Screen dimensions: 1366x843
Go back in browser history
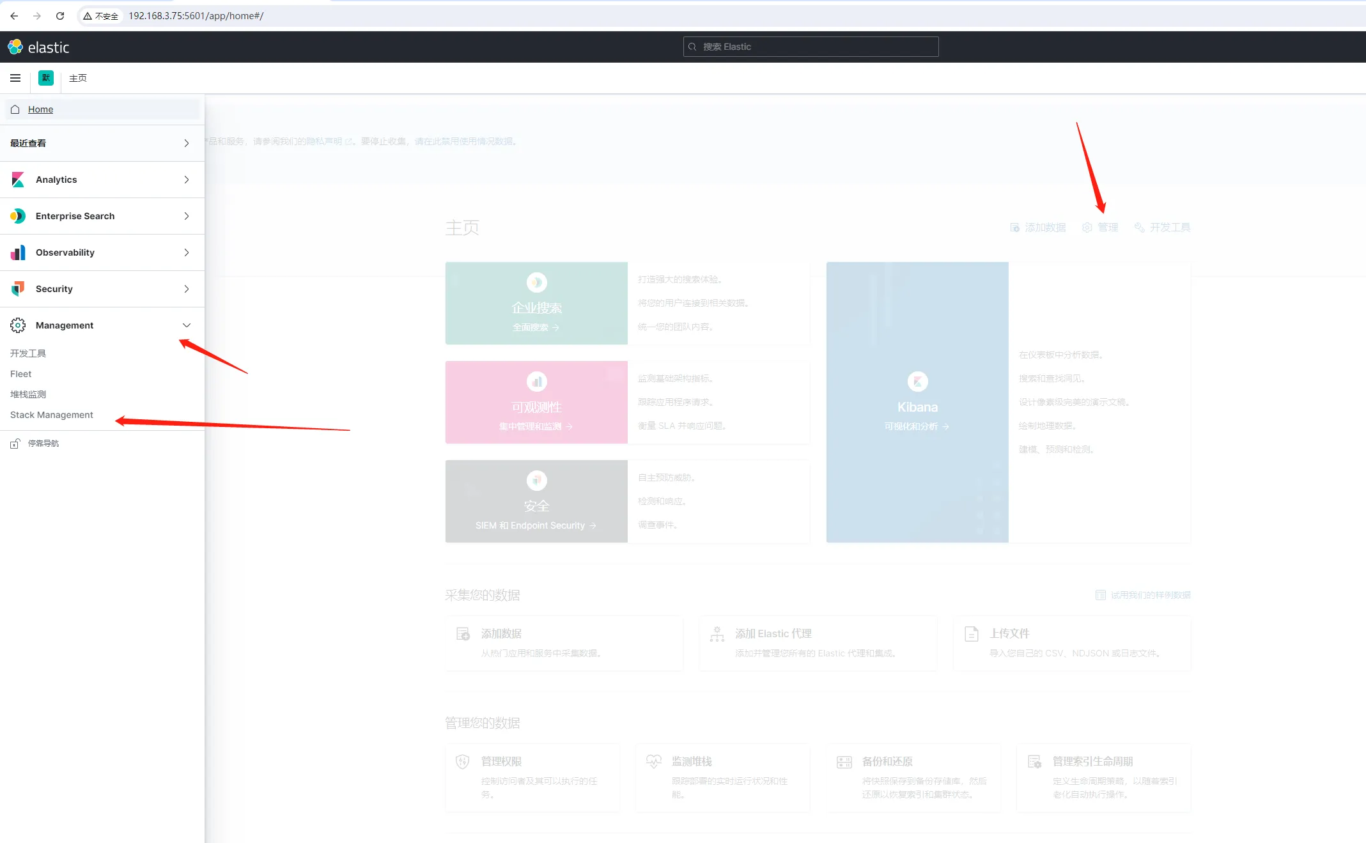tap(14, 16)
